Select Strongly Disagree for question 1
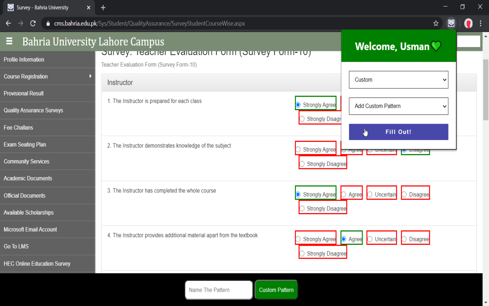Viewport: 489px width, 306px height. (x=302, y=119)
